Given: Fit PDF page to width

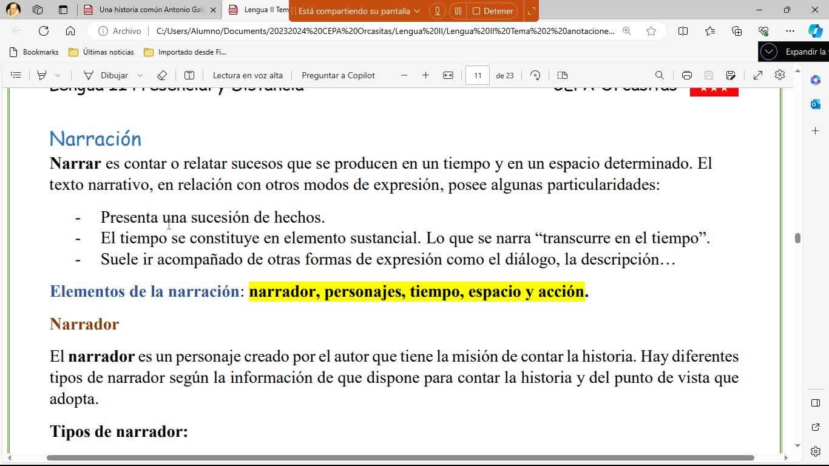Looking at the screenshot, I should tap(448, 75).
